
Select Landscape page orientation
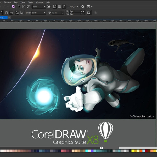(11, 13)
